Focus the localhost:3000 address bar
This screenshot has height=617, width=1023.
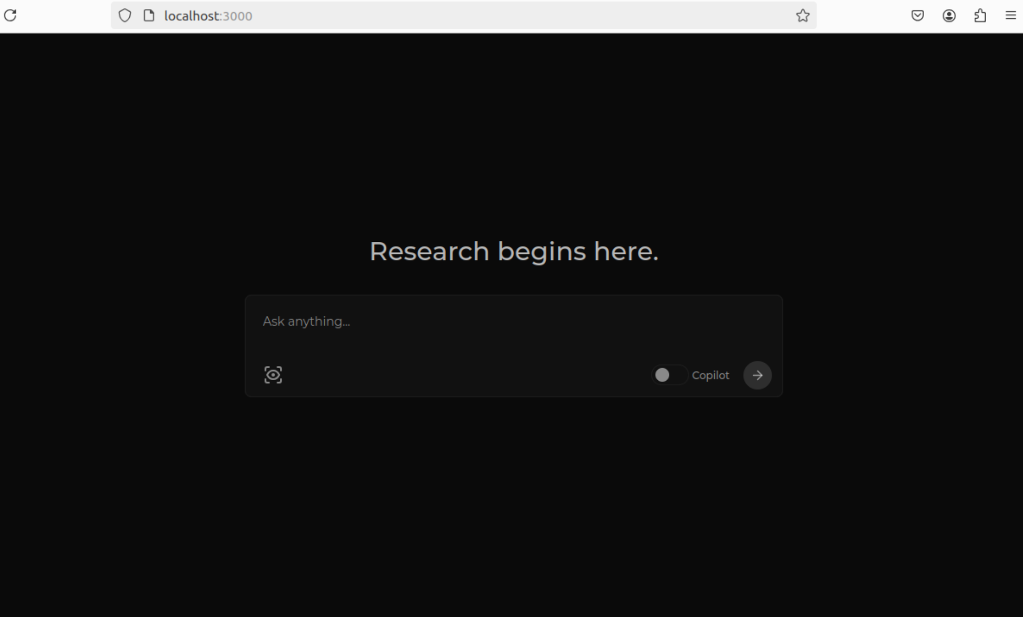click(x=463, y=16)
